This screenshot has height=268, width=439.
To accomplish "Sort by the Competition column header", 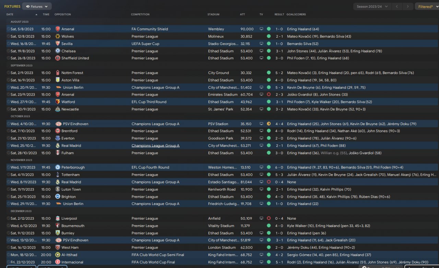I will tap(140, 14).
